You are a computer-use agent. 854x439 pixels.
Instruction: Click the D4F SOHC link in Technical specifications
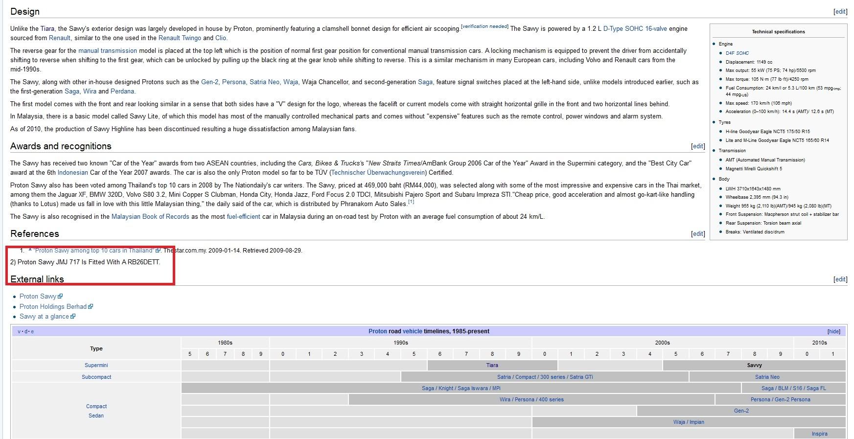(737, 53)
